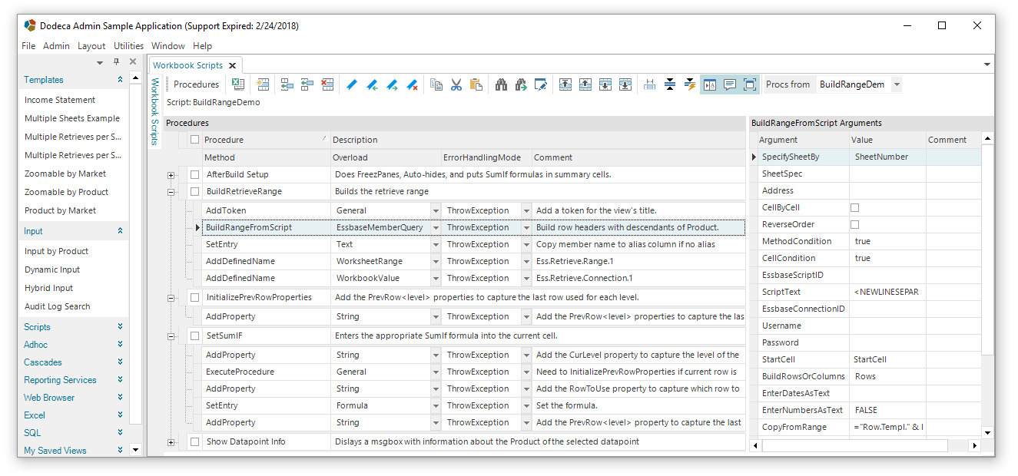Screen dimensions: 1018x476
Task: Check the Show Datapoint Info checkbox
Action: click(194, 441)
